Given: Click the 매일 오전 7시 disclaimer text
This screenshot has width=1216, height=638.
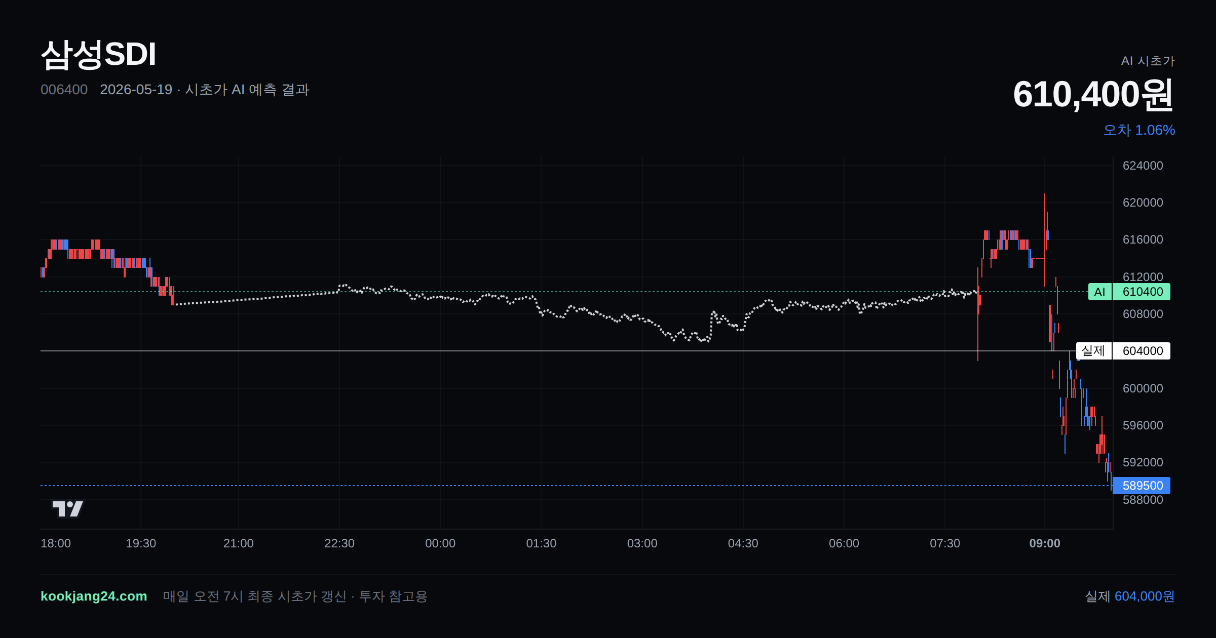Looking at the screenshot, I should pyautogui.click(x=295, y=596).
